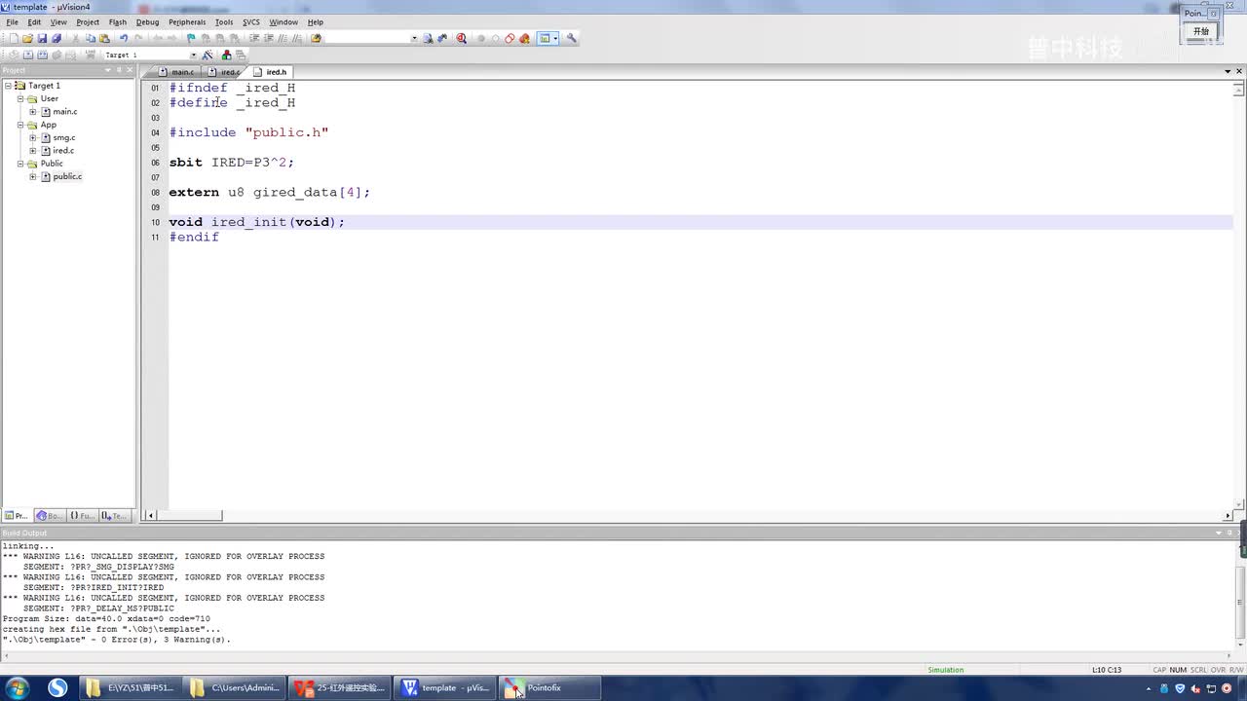The width and height of the screenshot is (1247, 701).
Task: Switch to the Books panel tab
Action: tap(49, 516)
